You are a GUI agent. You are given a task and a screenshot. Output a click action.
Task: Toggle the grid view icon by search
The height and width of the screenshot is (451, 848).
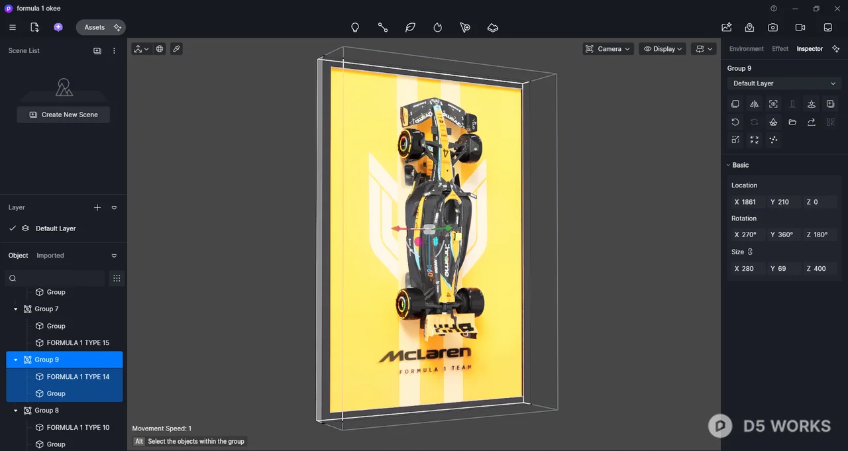click(117, 278)
